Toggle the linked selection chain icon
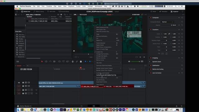 (x=77, y=62)
